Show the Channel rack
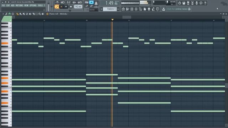 [132, 9]
